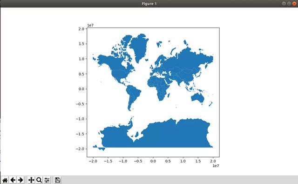The width and height of the screenshot is (298, 184).
Task: Click the Australia landmass on the map
Action: pos(197,98)
